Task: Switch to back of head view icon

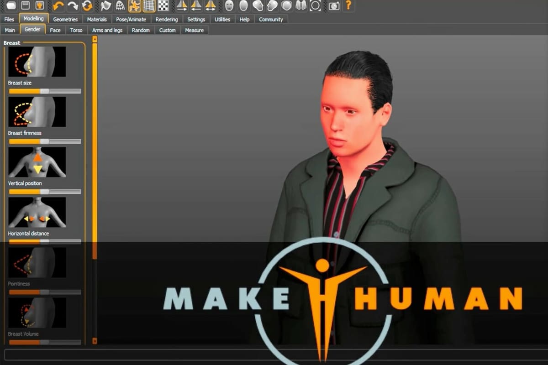Action: (243, 5)
